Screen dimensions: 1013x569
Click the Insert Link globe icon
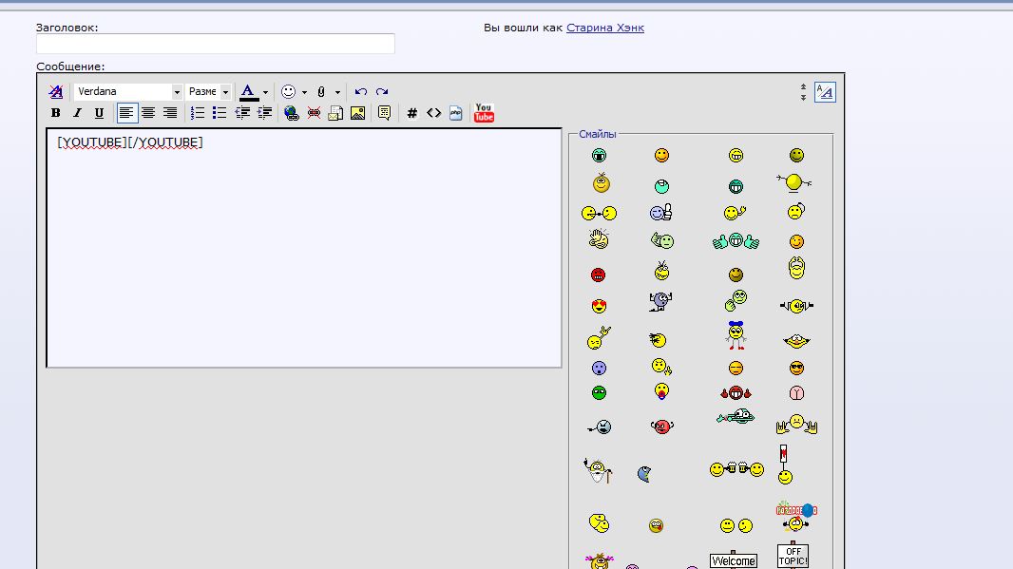(x=292, y=113)
